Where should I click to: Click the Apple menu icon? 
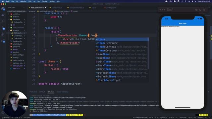click(x=3, y=1)
